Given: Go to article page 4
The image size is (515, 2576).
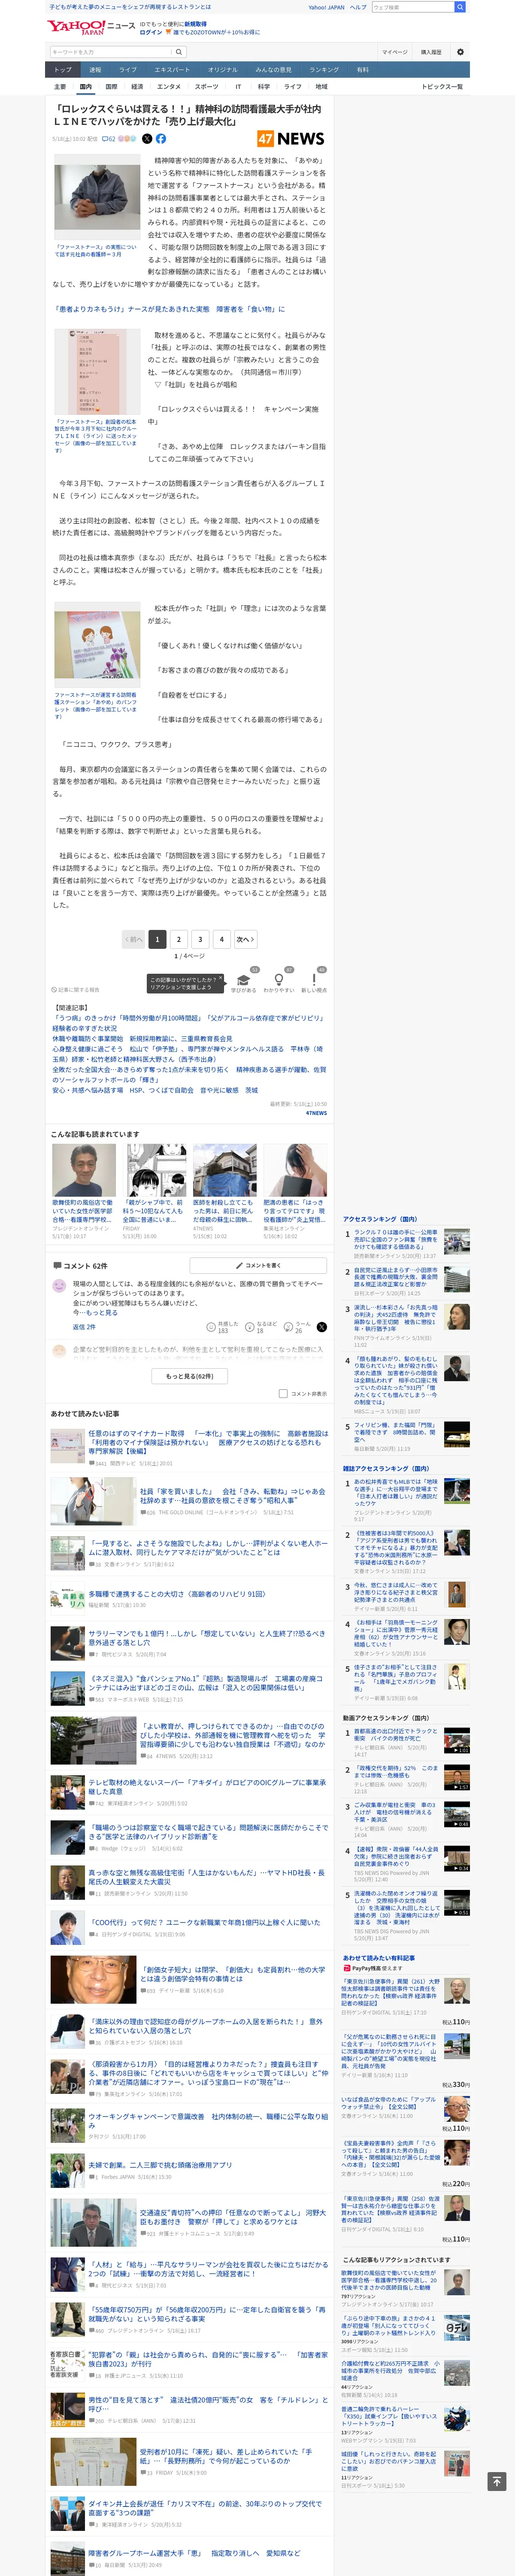Looking at the screenshot, I should (222, 939).
